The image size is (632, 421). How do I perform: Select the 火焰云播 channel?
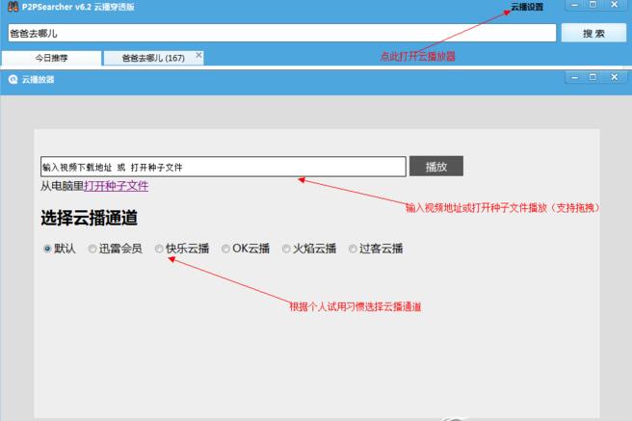[x=286, y=249]
